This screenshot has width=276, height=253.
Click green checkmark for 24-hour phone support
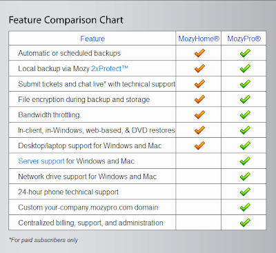pos(245,192)
